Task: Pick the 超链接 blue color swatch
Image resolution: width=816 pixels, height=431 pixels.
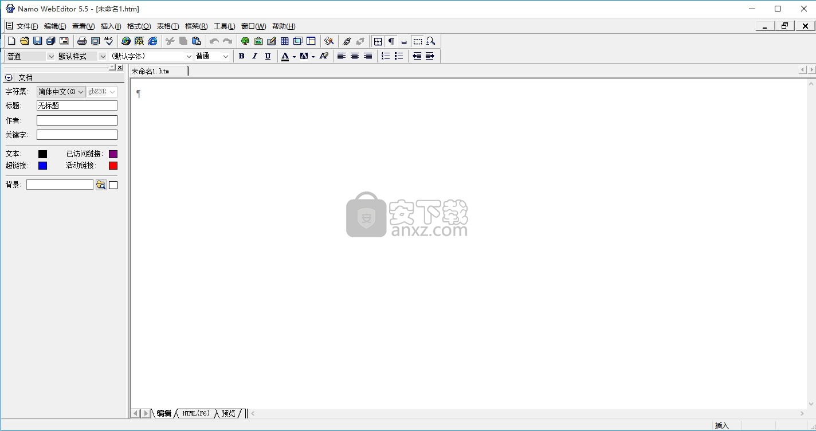Action: [42, 166]
